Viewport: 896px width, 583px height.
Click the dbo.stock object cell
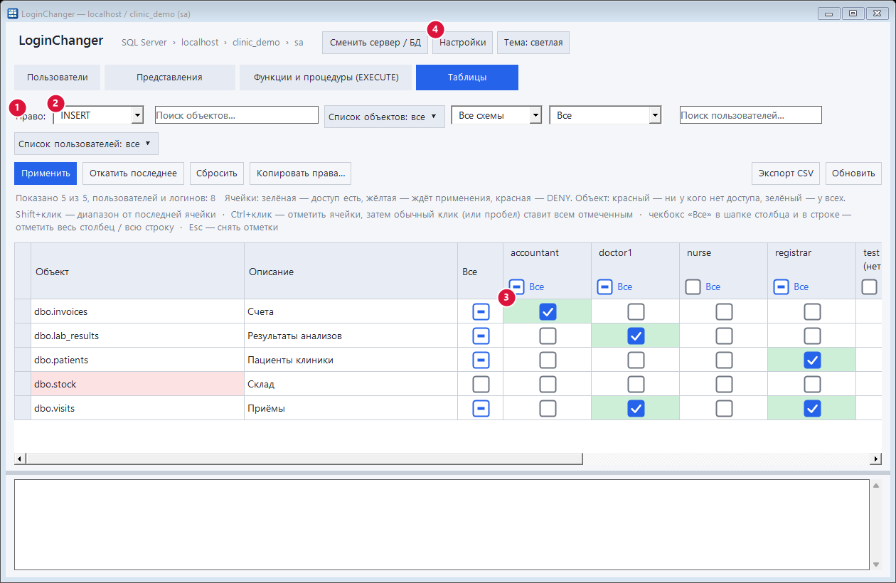tap(138, 384)
